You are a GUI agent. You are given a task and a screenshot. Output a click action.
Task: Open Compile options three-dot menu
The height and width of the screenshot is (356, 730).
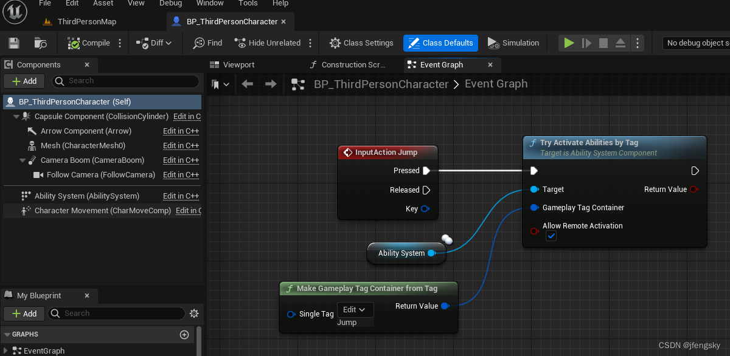click(x=120, y=43)
